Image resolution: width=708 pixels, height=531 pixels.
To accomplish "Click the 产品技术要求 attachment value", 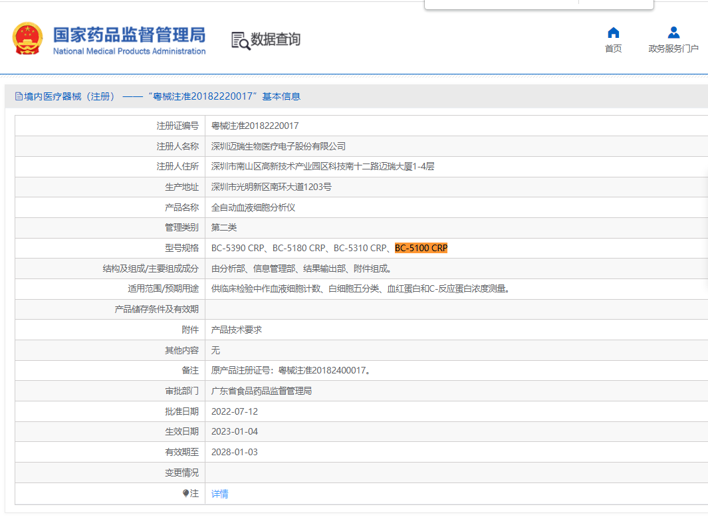I will [x=236, y=330].
